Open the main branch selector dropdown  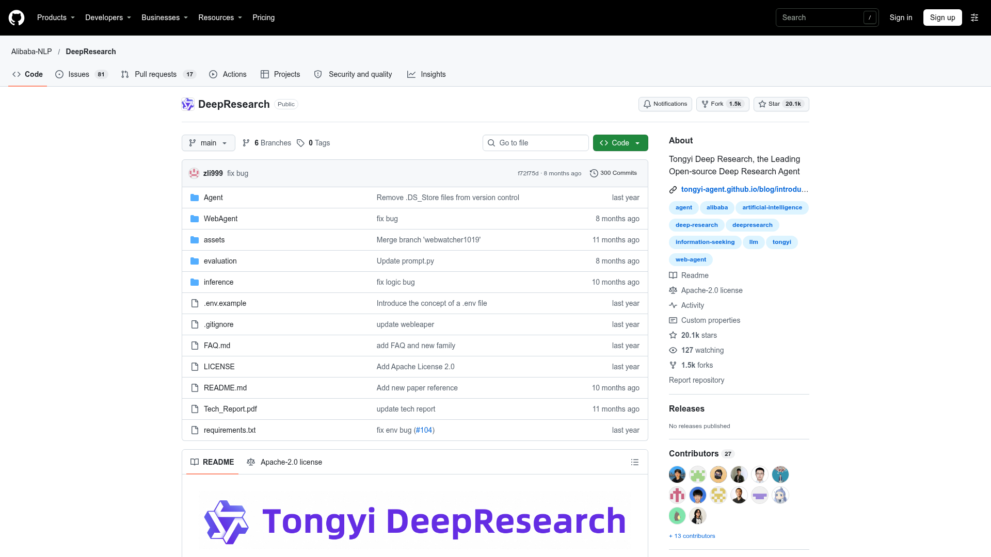click(x=209, y=143)
